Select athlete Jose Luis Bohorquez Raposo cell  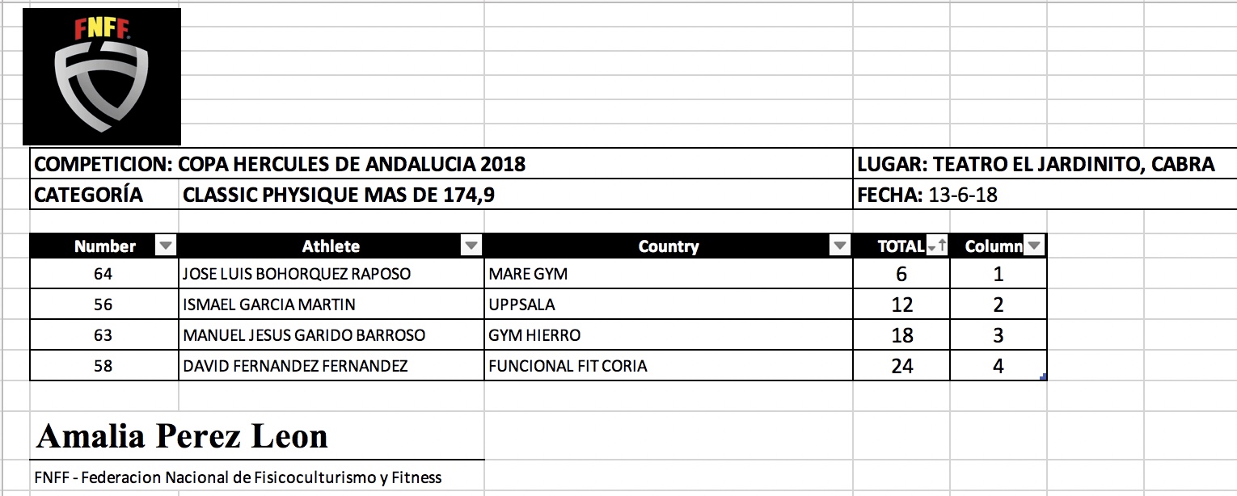coord(297,274)
